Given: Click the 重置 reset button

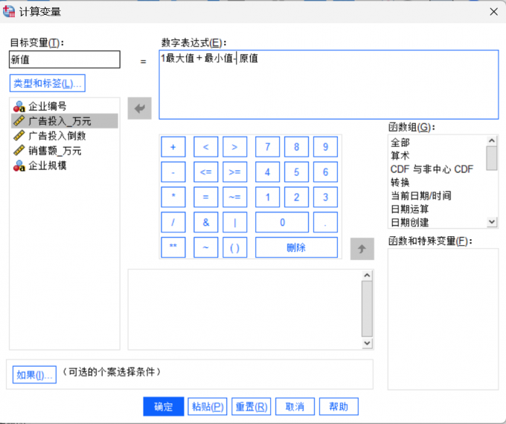Looking at the screenshot, I should pos(252,407).
